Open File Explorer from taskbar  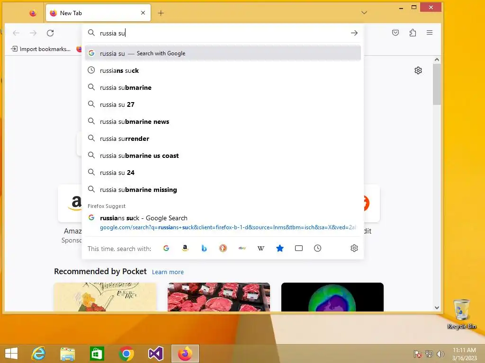67,354
